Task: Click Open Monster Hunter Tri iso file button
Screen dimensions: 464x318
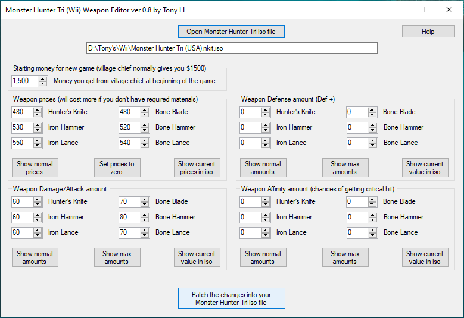Action: click(231, 32)
